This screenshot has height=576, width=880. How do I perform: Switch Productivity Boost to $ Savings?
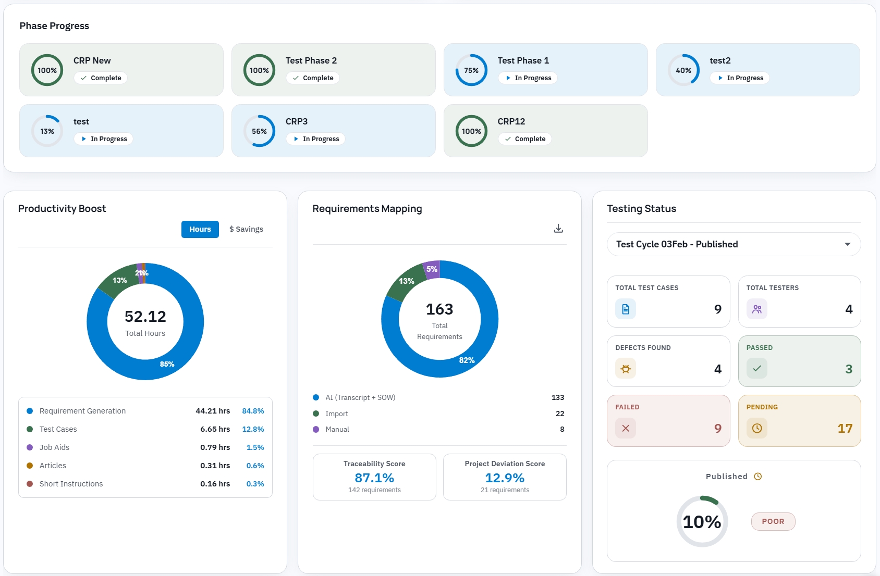pyautogui.click(x=246, y=229)
